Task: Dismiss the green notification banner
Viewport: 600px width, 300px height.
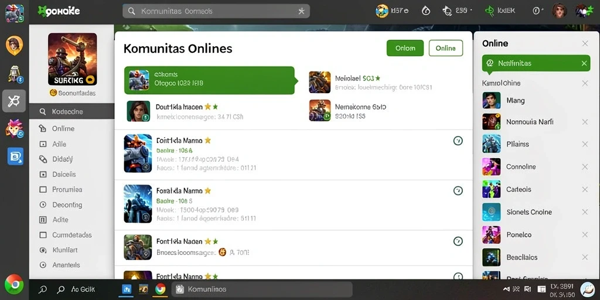Action: click(x=584, y=63)
